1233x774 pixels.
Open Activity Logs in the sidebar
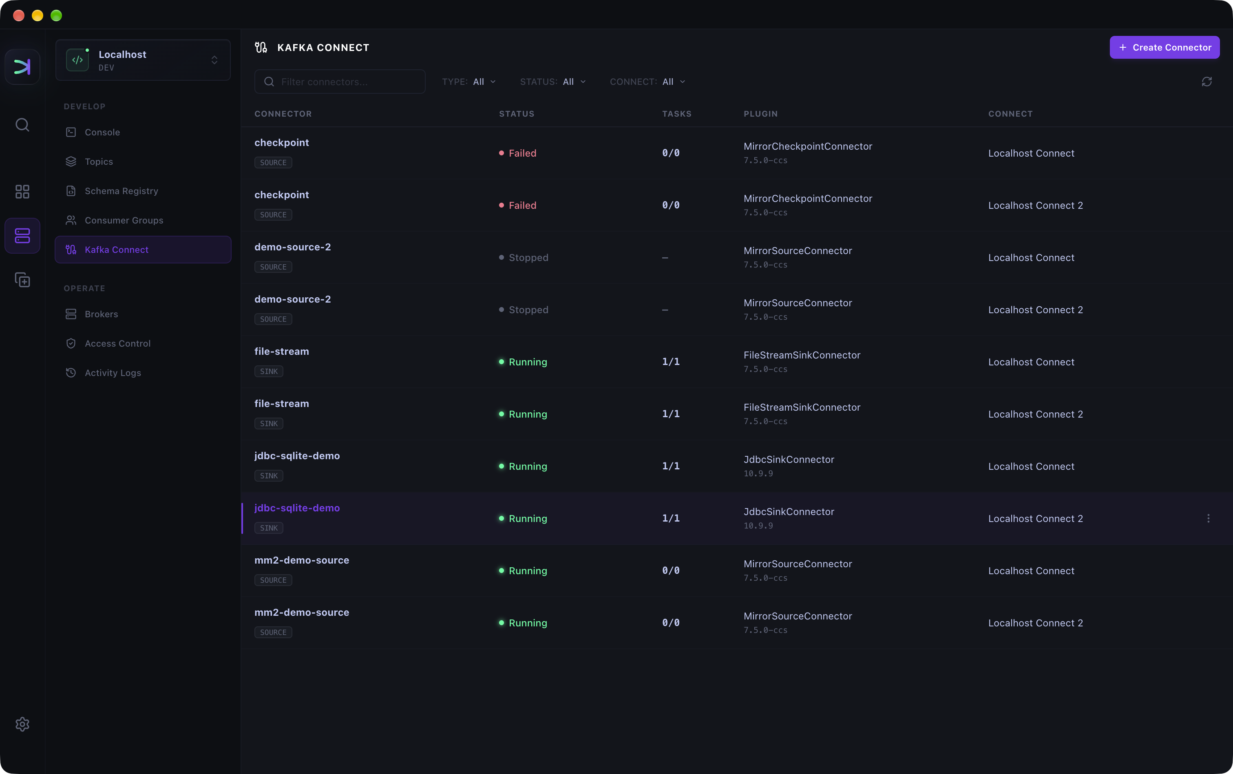(x=143, y=373)
